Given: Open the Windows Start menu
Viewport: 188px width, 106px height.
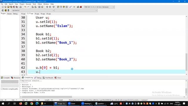Looking at the screenshot, I should 3,103.
